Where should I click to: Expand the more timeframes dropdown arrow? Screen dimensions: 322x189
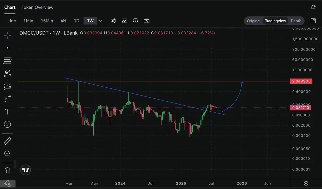tap(101, 21)
